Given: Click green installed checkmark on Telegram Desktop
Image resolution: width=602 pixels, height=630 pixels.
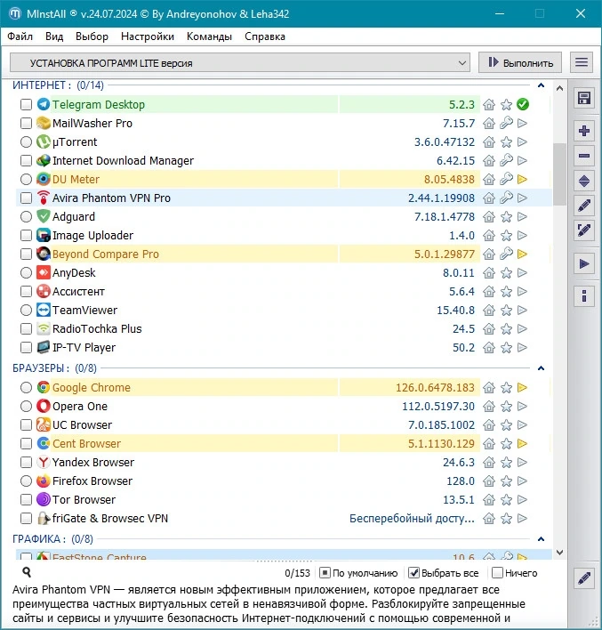Looking at the screenshot, I should (523, 104).
